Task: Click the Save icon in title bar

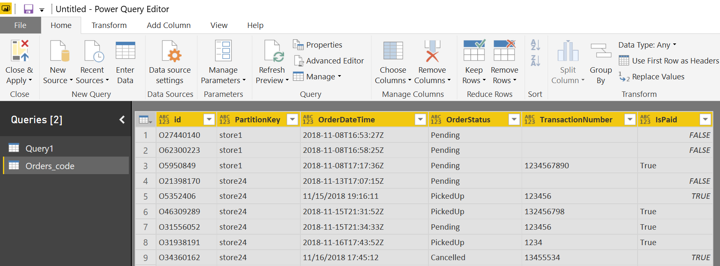Action: click(x=28, y=9)
